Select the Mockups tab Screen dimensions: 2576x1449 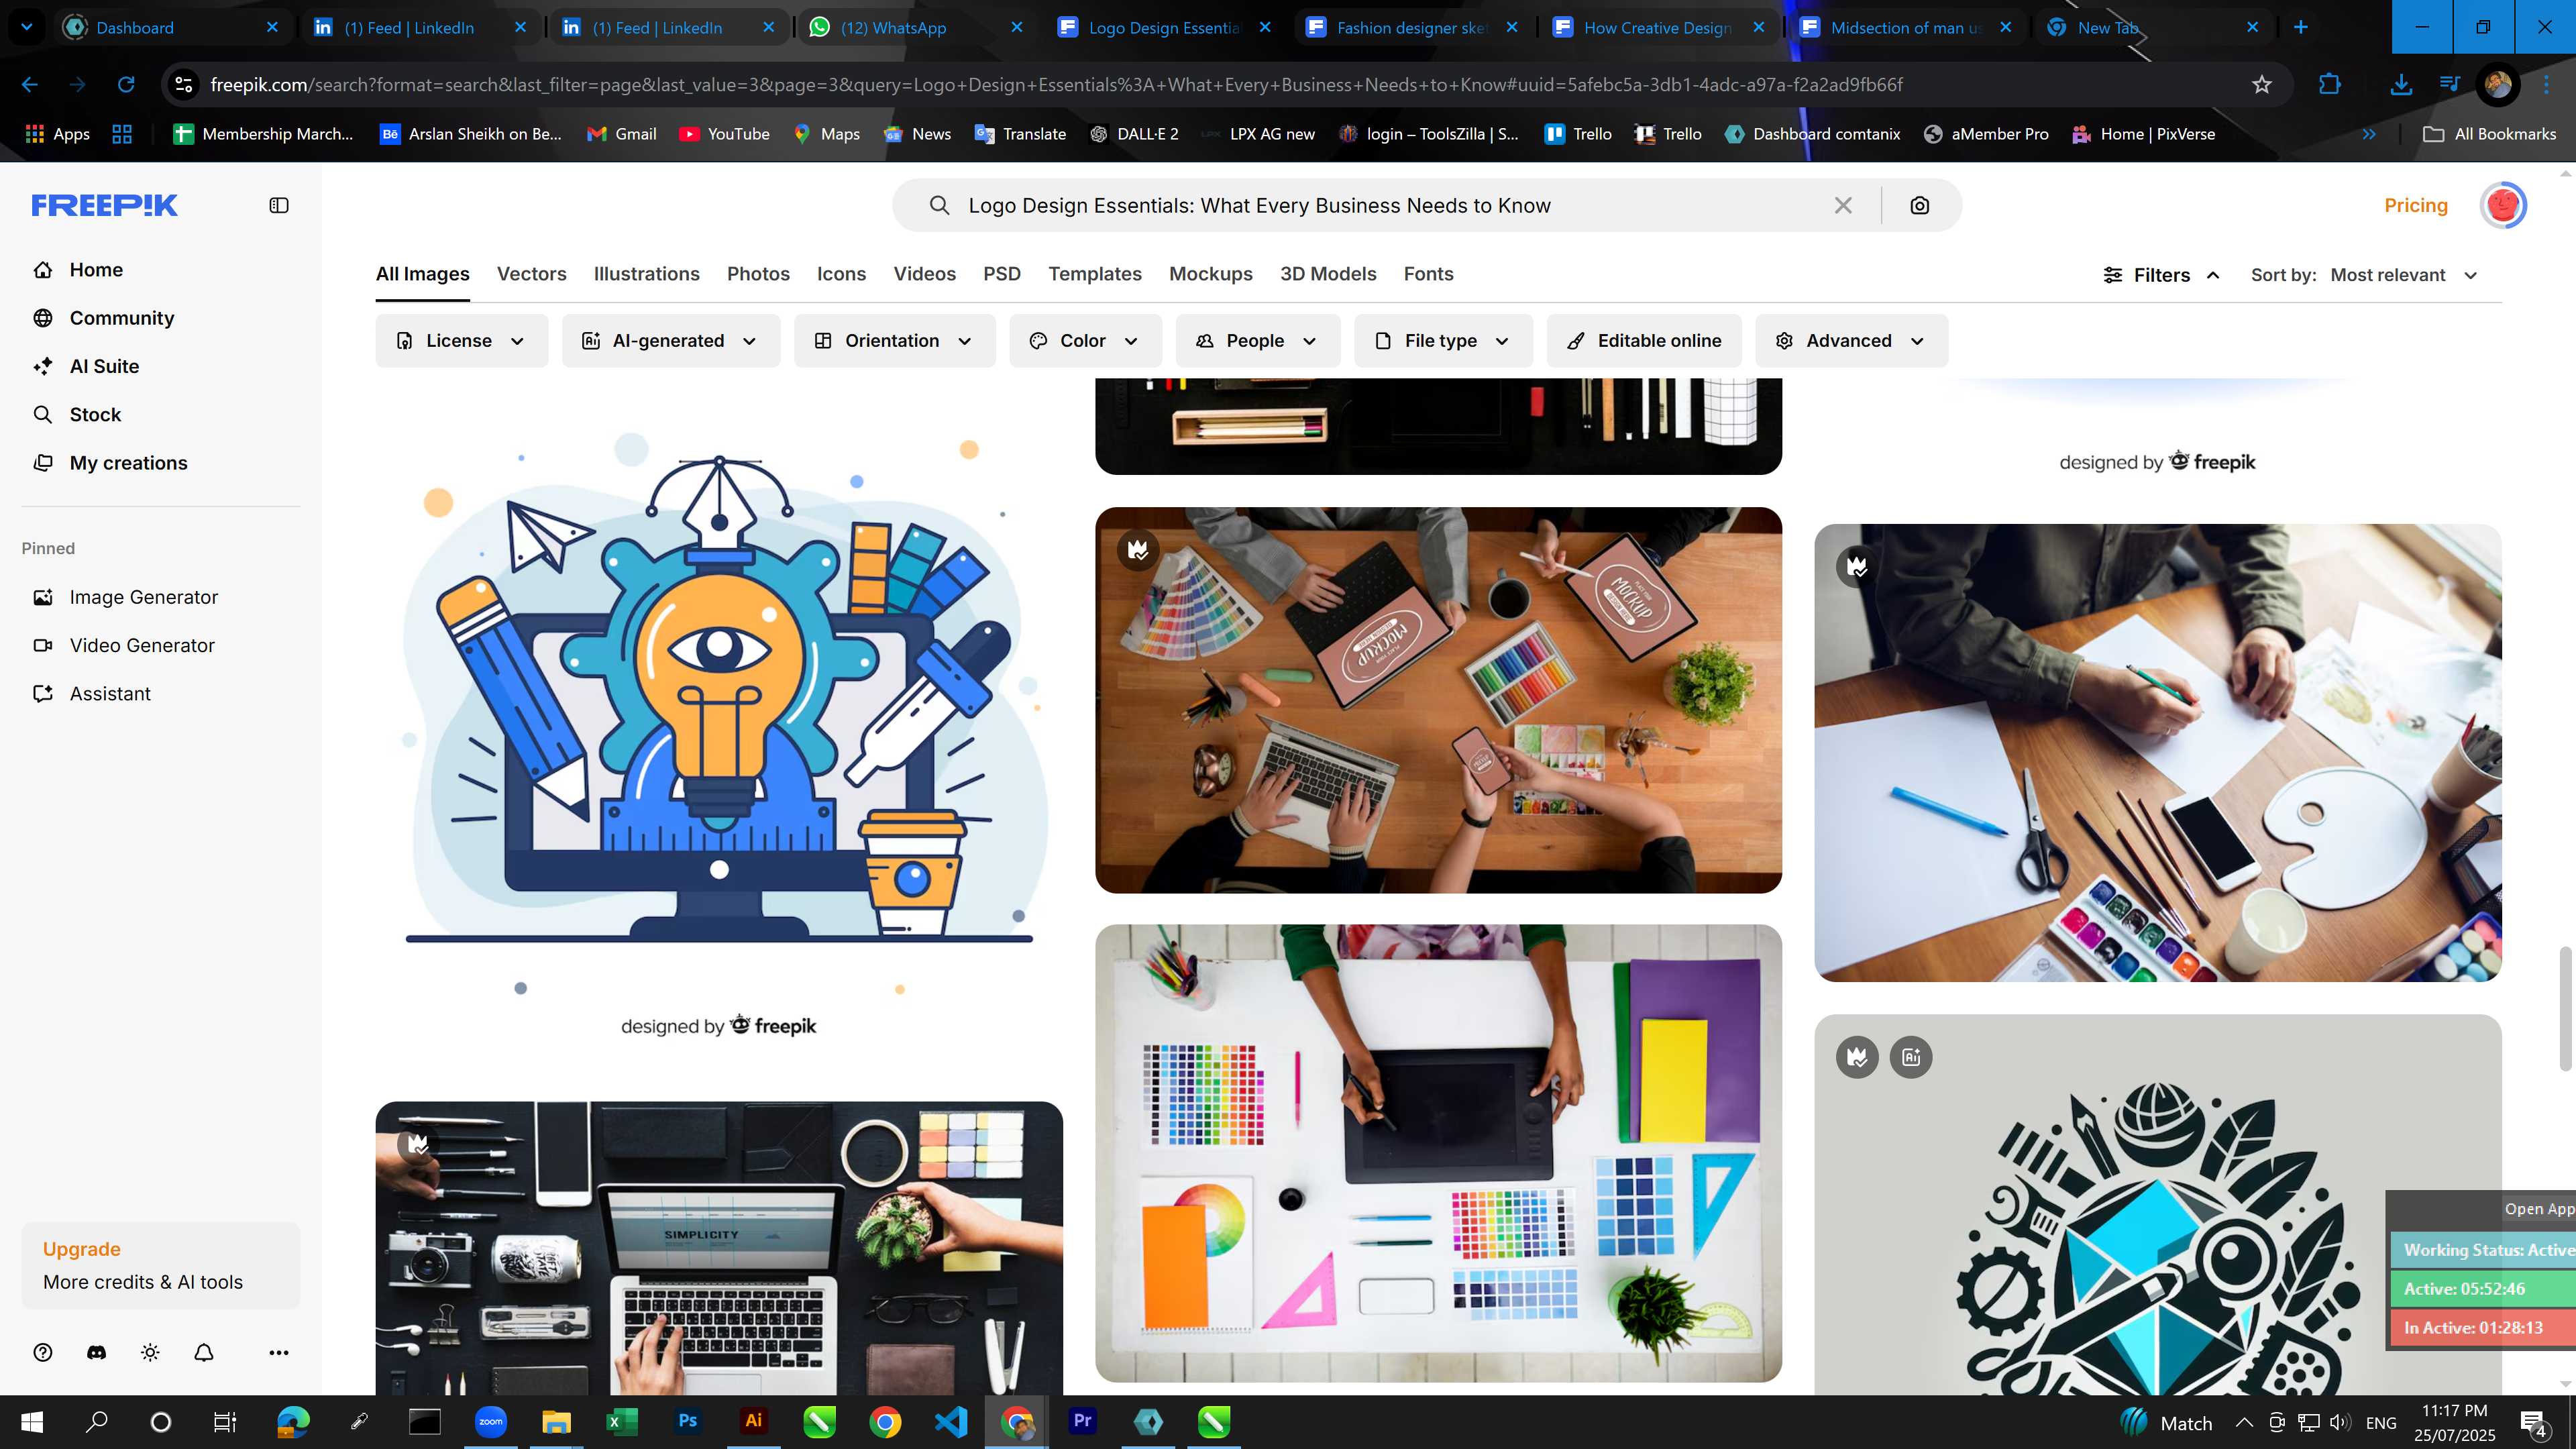1210,274
